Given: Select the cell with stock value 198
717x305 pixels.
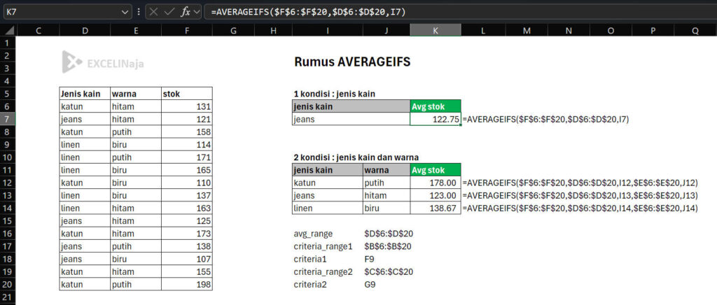Looking at the screenshot, I should pyautogui.click(x=187, y=285).
